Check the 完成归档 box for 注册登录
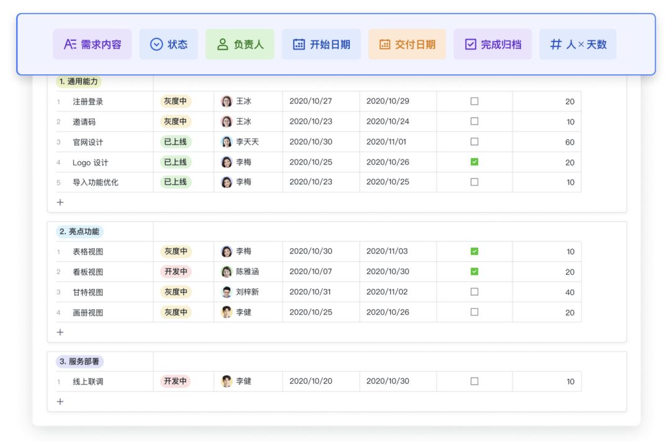 click(475, 101)
